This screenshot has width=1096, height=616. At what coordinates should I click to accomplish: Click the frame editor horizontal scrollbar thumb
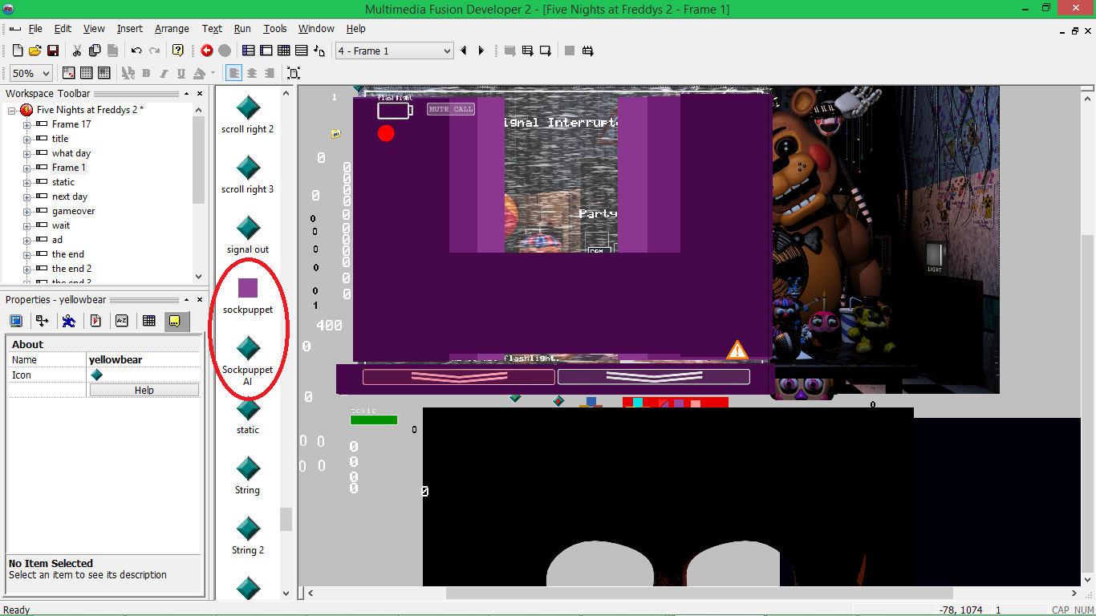point(699,594)
